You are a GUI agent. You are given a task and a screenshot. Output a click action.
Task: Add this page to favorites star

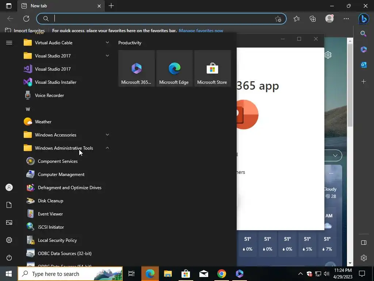click(278, 19)
